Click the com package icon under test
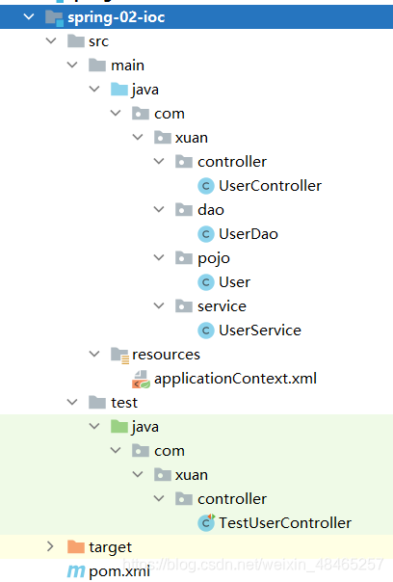 [141, 451]
